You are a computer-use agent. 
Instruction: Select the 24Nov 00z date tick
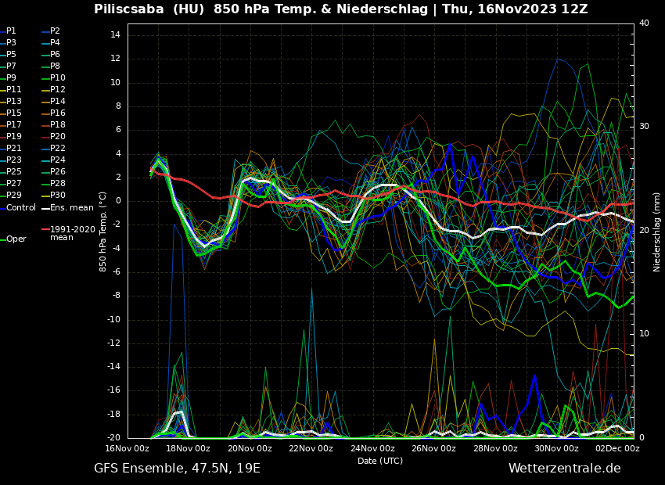point(372,449)
